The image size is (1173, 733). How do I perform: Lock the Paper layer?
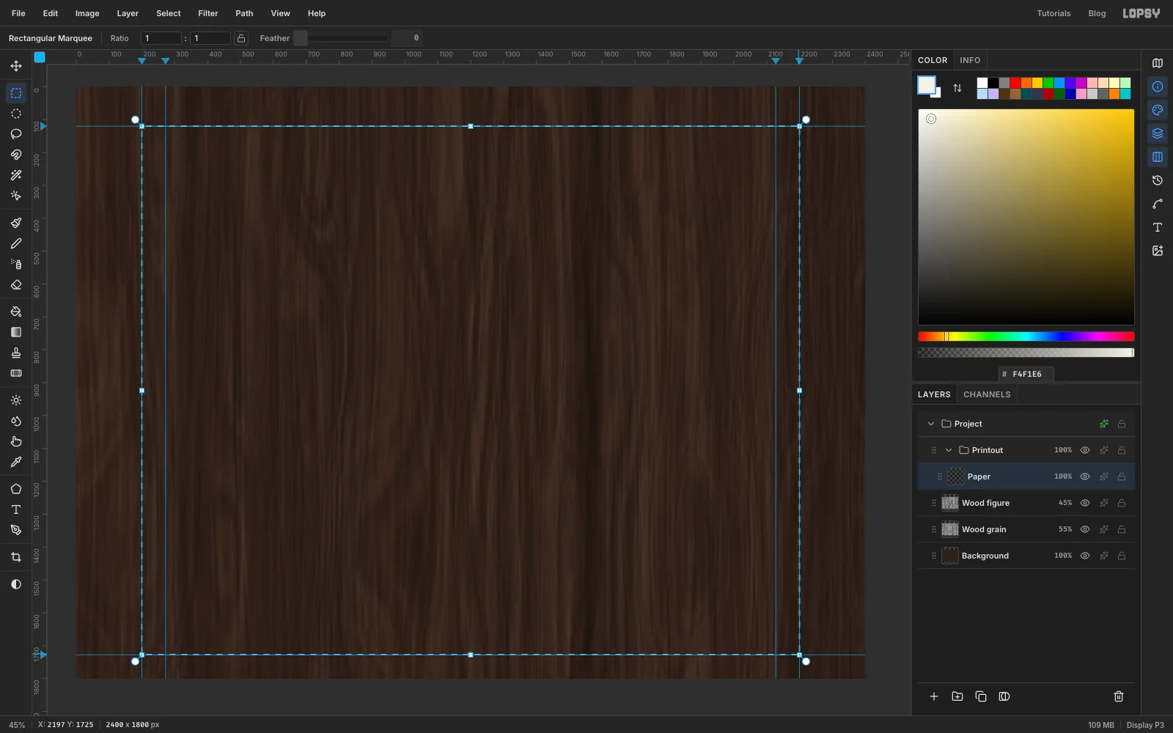[x=1122, y=476]
